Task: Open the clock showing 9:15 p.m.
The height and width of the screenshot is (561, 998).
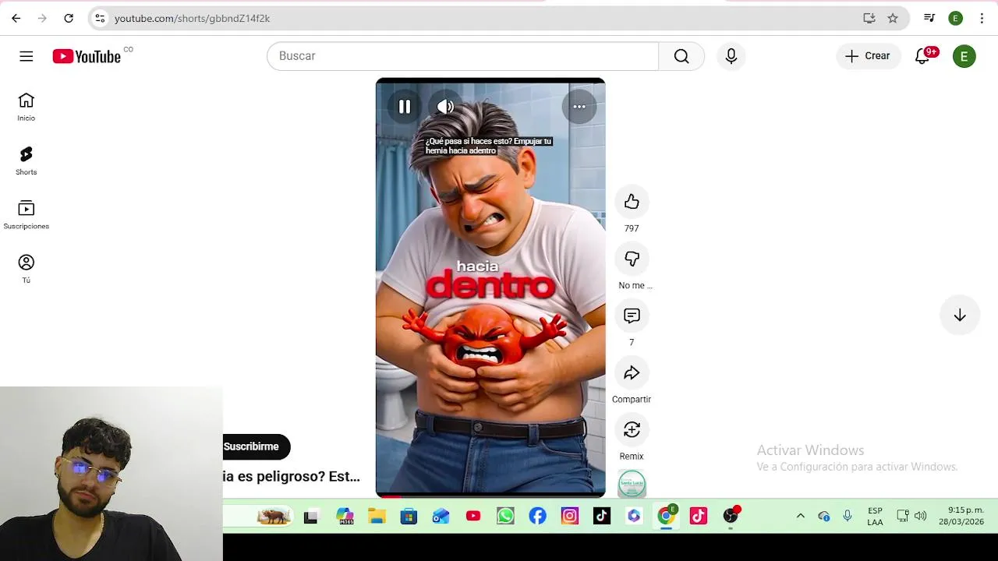Action: [961, 516]
